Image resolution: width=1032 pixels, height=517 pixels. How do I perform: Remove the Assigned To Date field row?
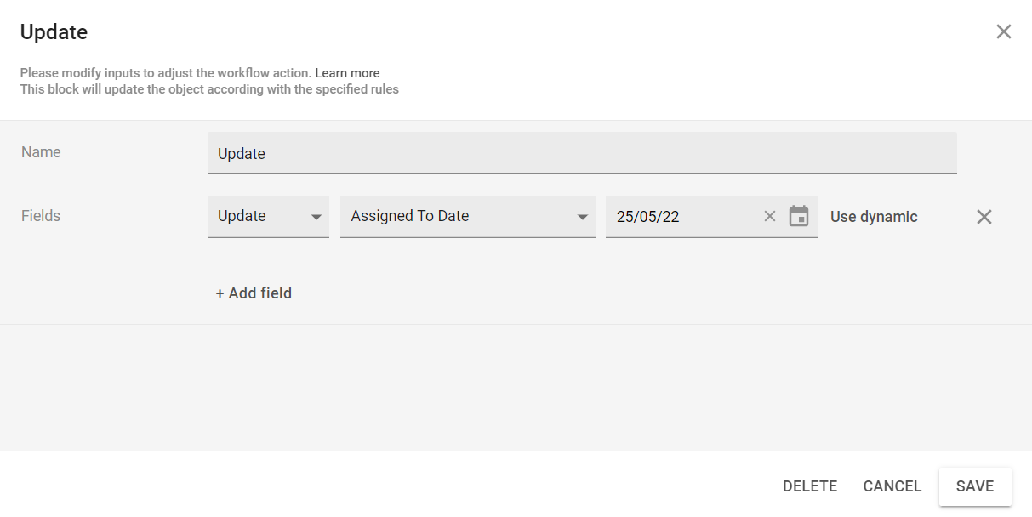pyautogui.click(x=984, y=217)
